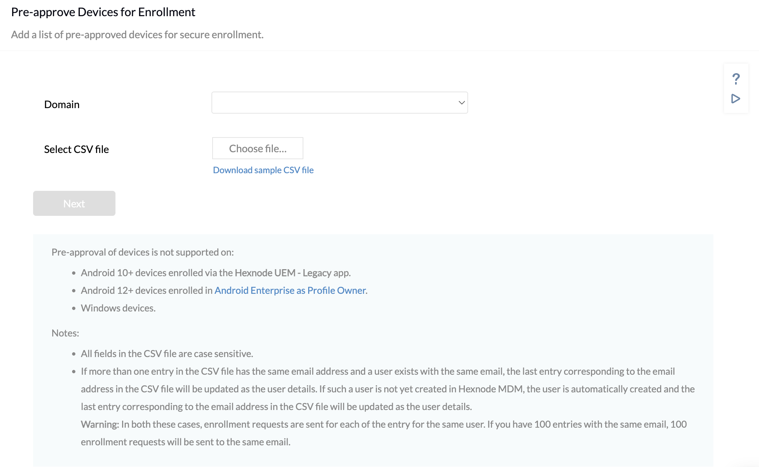
Task: Click the Warning label in the notes
Action: click(x=100, y=424)
